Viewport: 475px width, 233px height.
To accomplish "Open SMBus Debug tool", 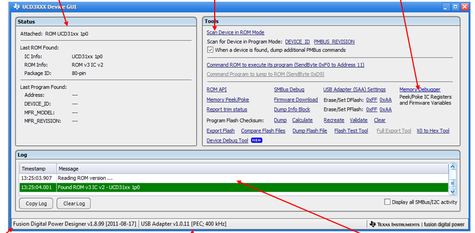I will (289, 89).
